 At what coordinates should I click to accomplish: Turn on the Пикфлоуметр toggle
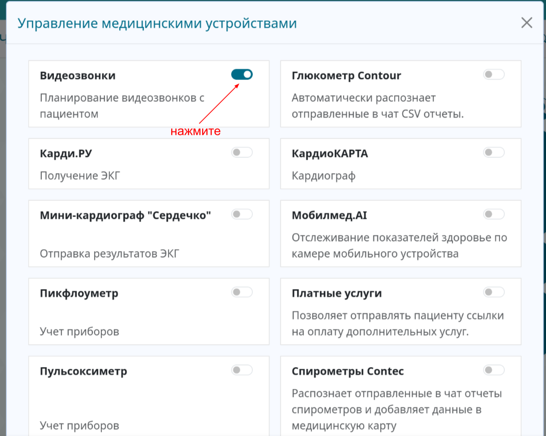(x=242, y=292)
